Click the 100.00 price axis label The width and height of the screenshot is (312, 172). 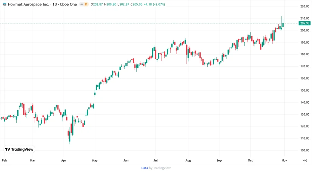click(x=305, y=150)
